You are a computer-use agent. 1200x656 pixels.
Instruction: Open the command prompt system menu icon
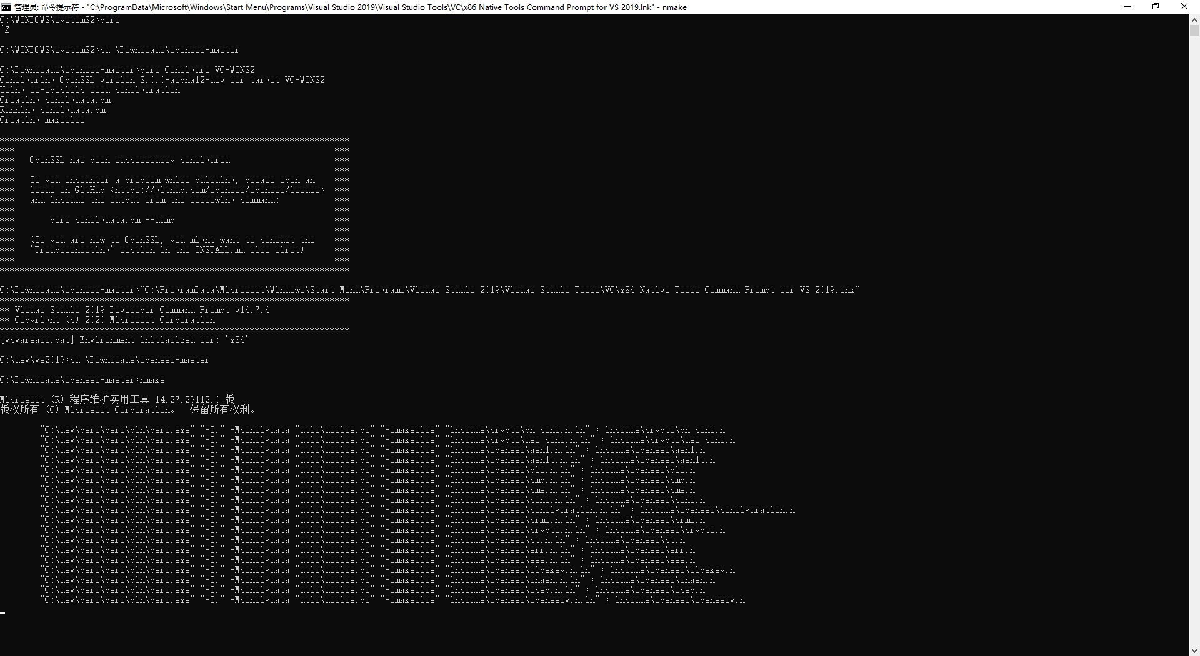[6, 7]
